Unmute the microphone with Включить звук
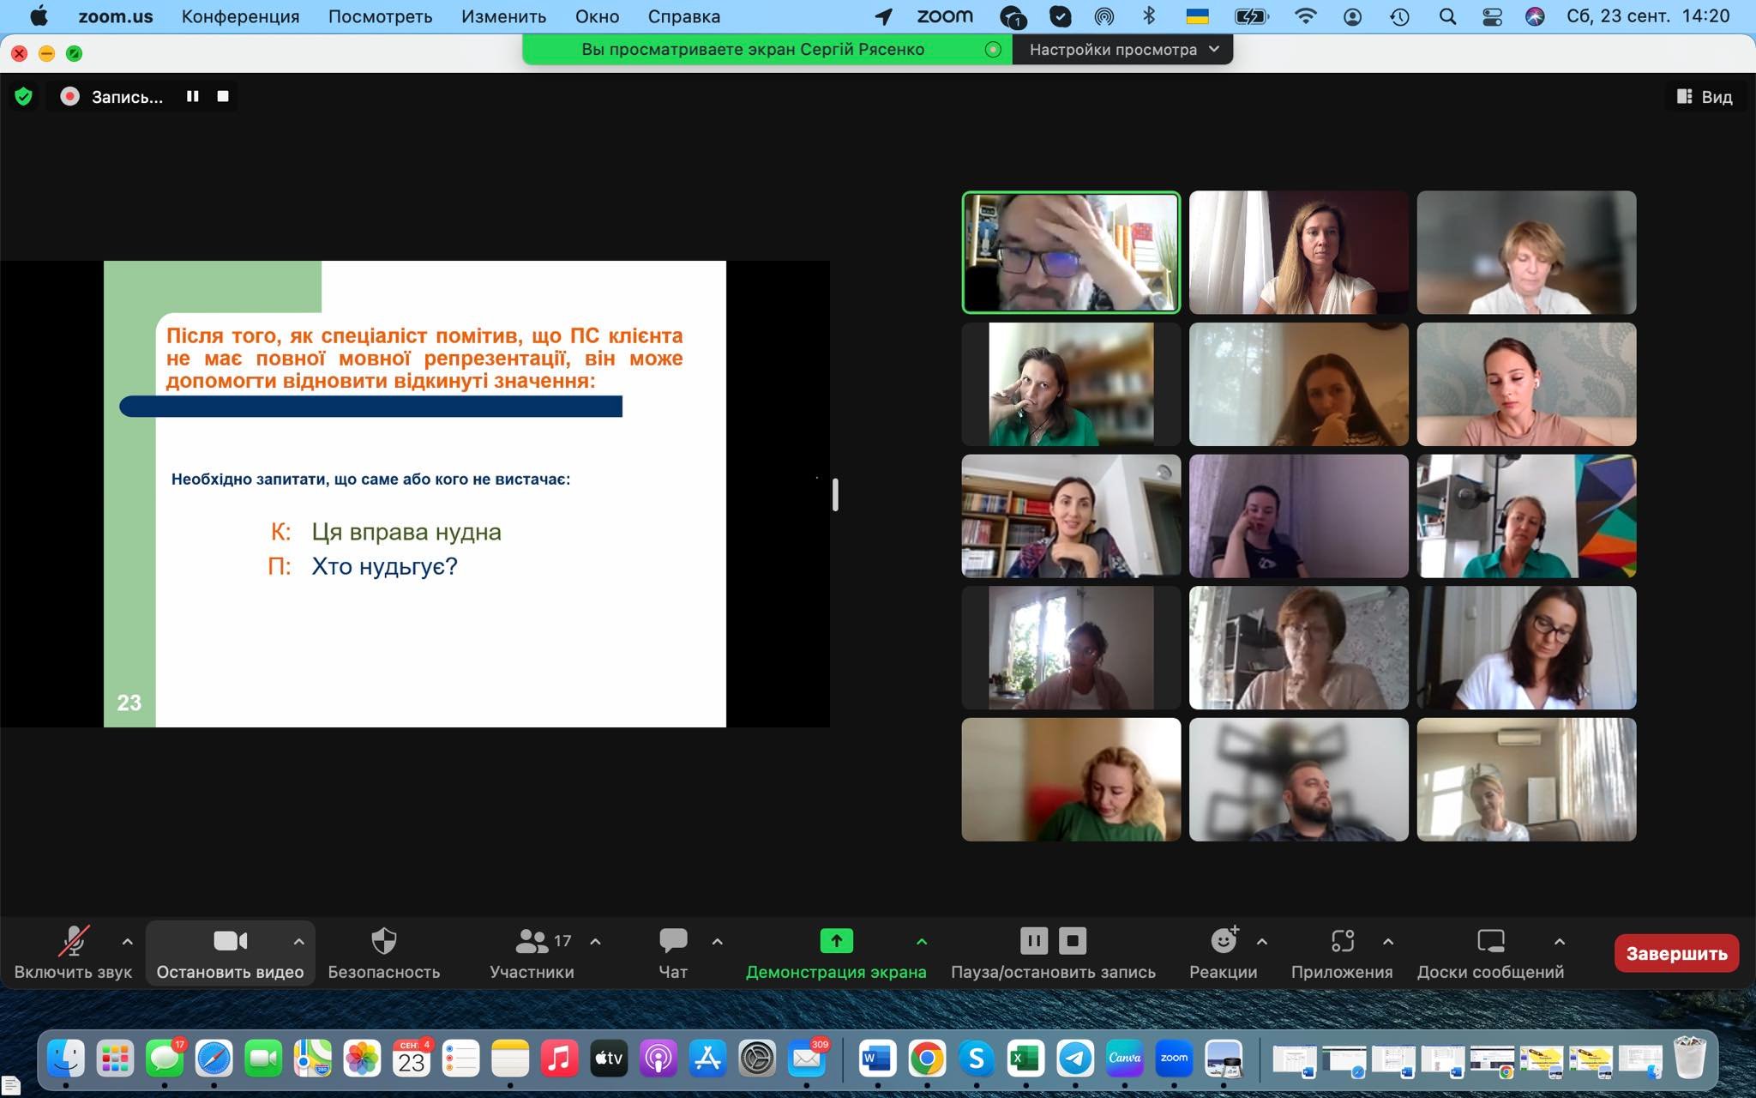 pos(73,942)
